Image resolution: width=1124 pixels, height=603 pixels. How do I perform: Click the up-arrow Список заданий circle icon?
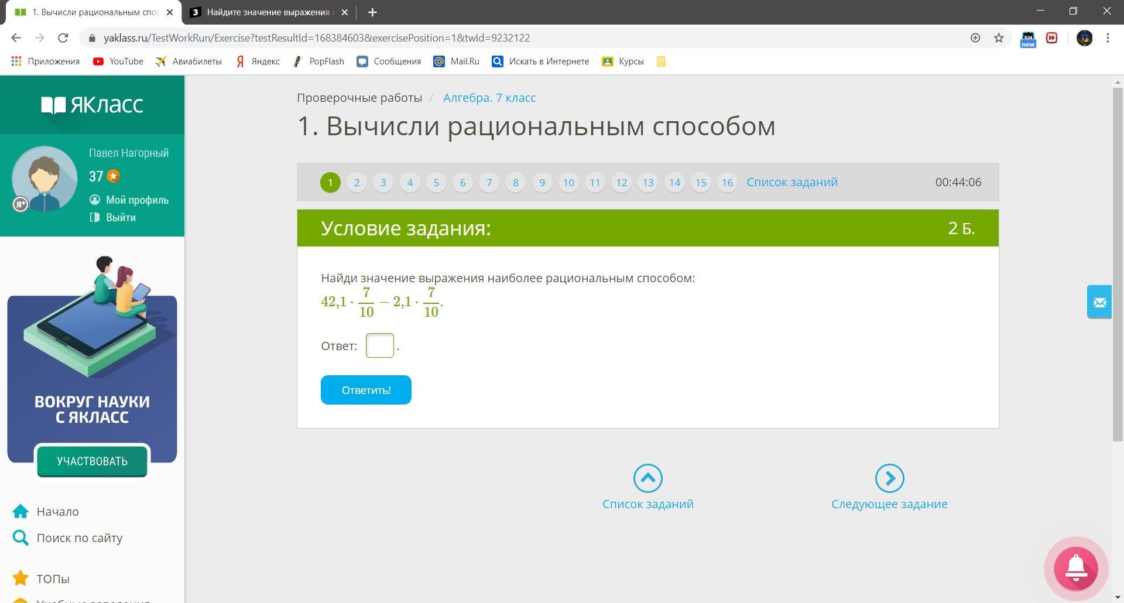coord(648,478)
